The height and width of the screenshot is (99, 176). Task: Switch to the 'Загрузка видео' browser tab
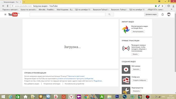click(x=11, y=2)
